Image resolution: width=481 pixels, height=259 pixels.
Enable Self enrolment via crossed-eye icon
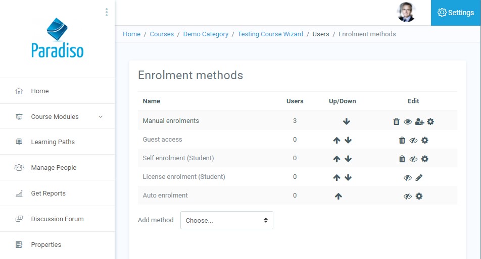pos(413,159)
